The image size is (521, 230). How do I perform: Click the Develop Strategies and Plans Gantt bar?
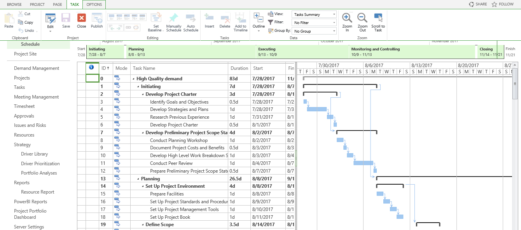317,109
